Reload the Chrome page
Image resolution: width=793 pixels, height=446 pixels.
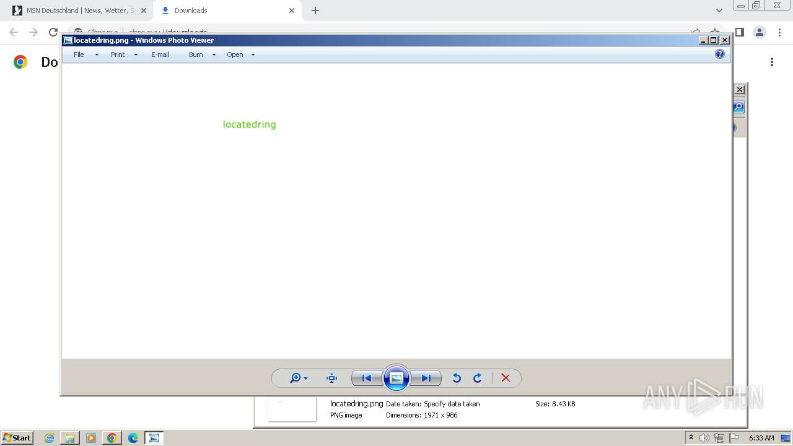(53, 32)
